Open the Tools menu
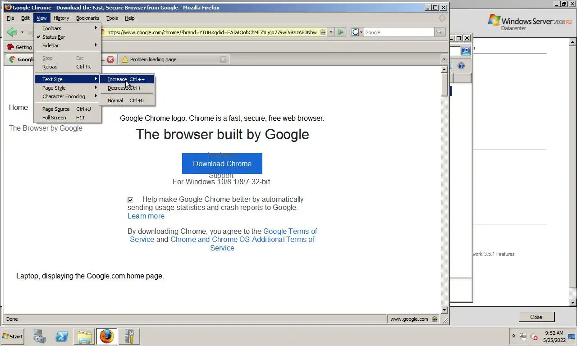This screenshot has width=577, height=346. [112, 18]
